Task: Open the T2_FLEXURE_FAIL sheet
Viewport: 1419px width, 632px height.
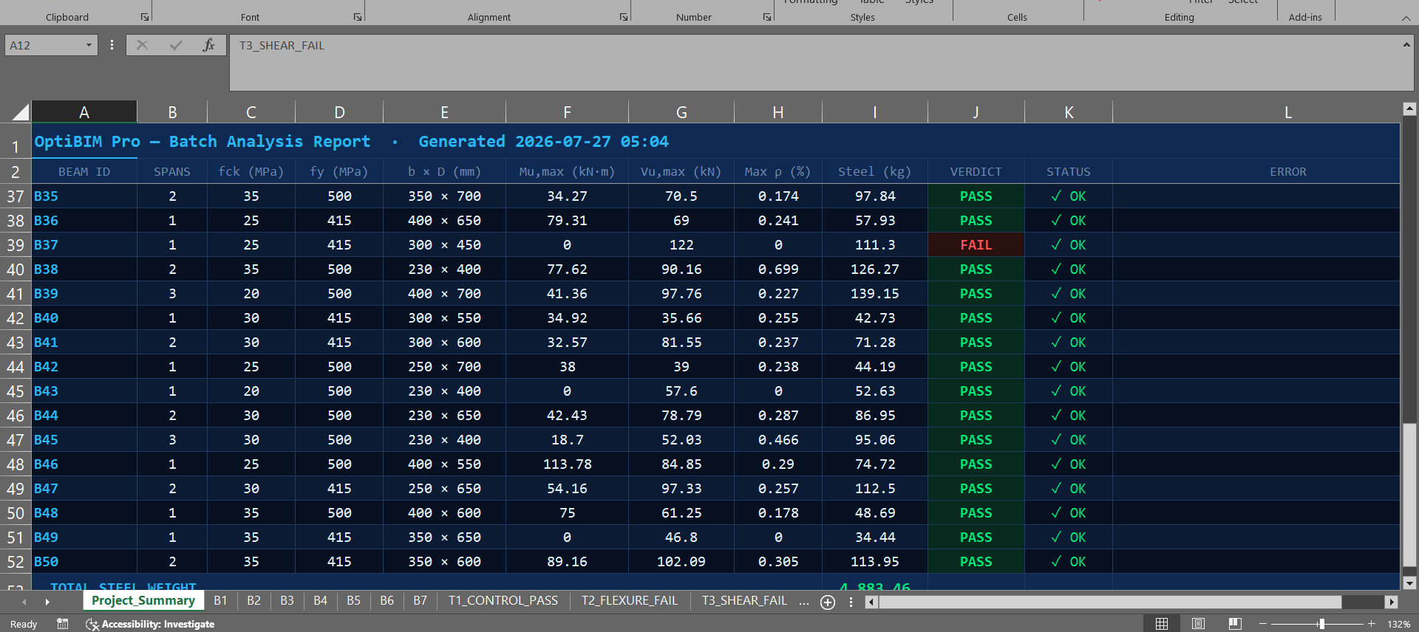Action: click(x=630, y=601)
